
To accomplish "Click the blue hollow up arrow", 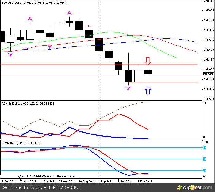I will [x=148, y=90].
